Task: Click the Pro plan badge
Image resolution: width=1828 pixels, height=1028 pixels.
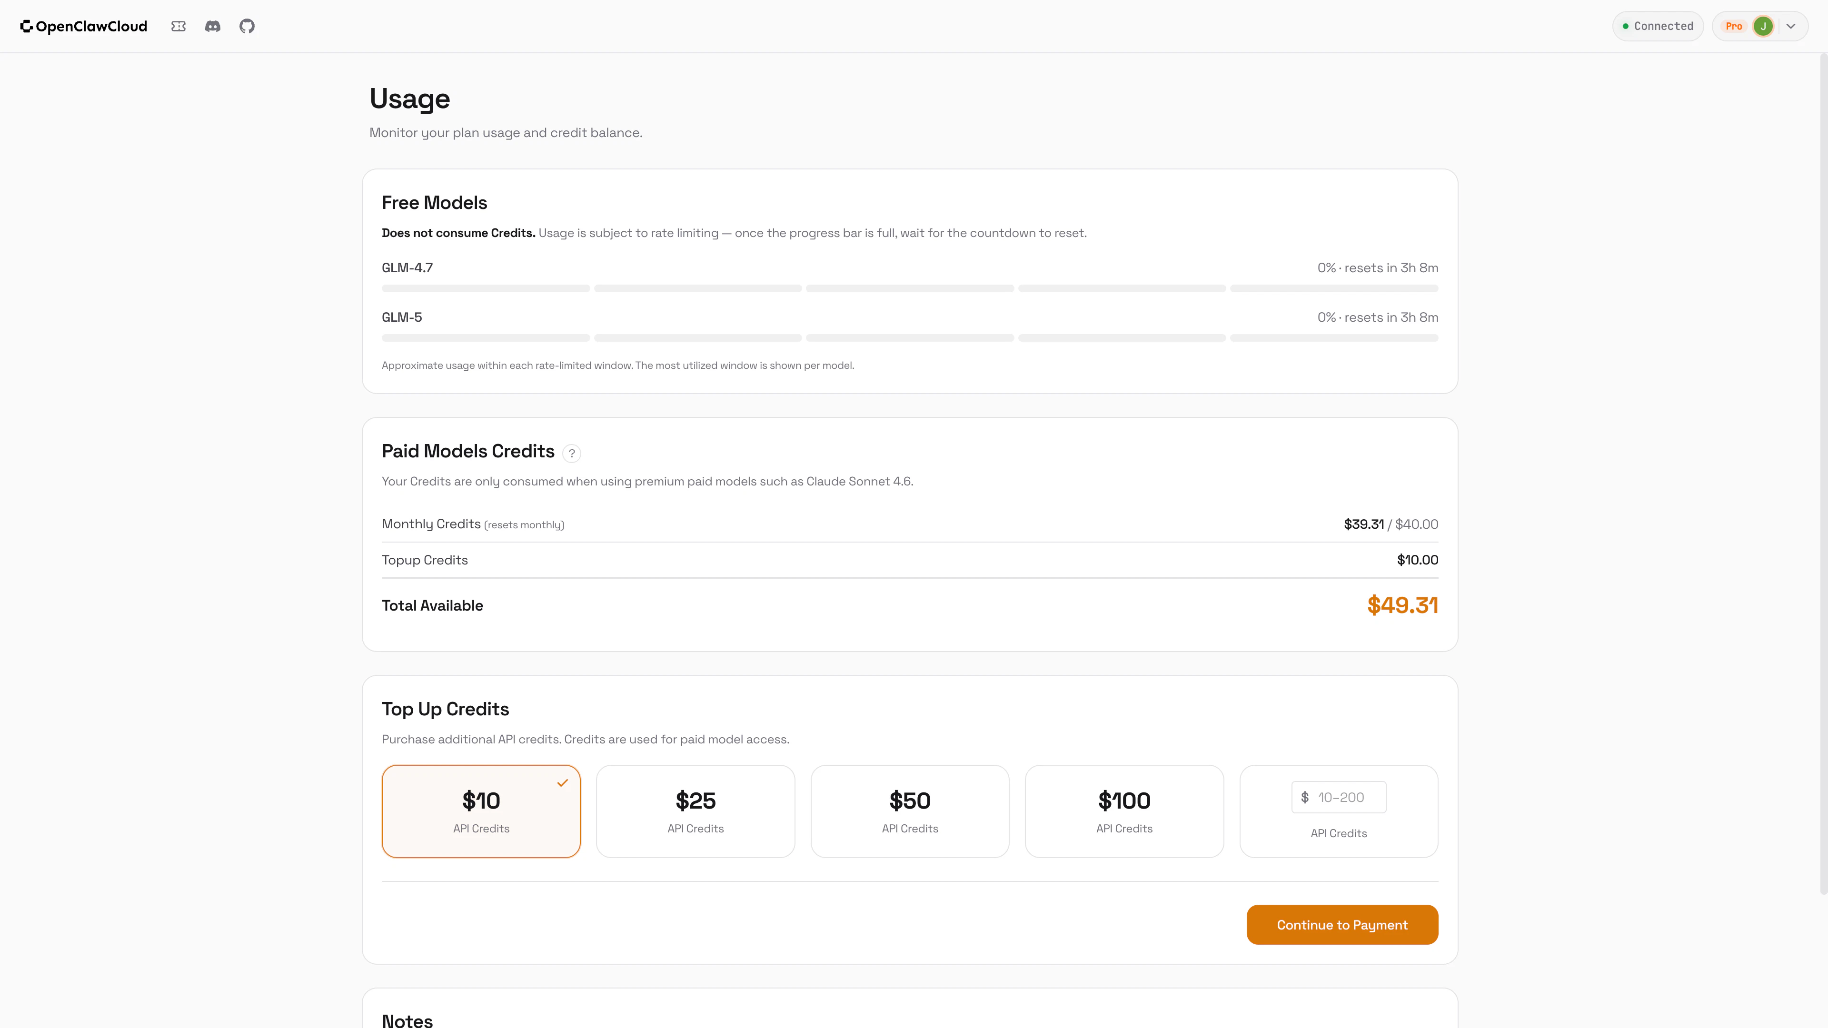Action: (1734, 26)
